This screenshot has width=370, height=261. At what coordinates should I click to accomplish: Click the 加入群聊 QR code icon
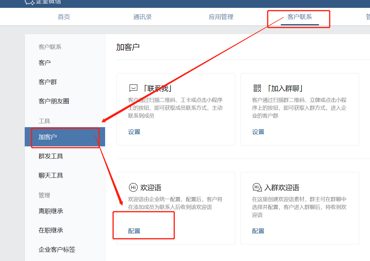click(257, 88)
